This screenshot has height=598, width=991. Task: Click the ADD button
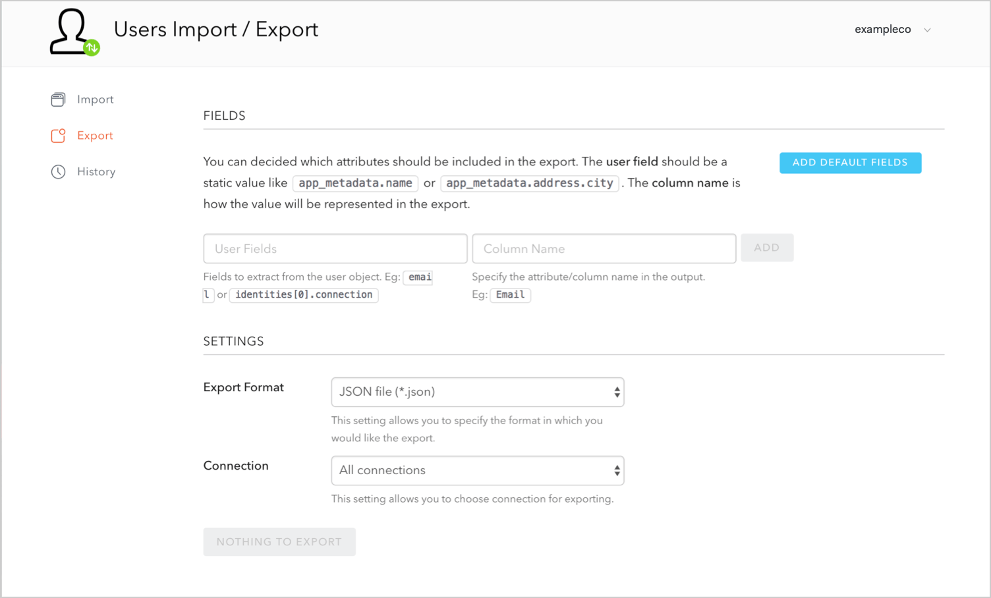[767, 248]
